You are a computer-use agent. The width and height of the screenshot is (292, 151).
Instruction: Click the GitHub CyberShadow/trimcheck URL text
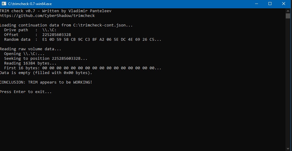click(47, 16)
